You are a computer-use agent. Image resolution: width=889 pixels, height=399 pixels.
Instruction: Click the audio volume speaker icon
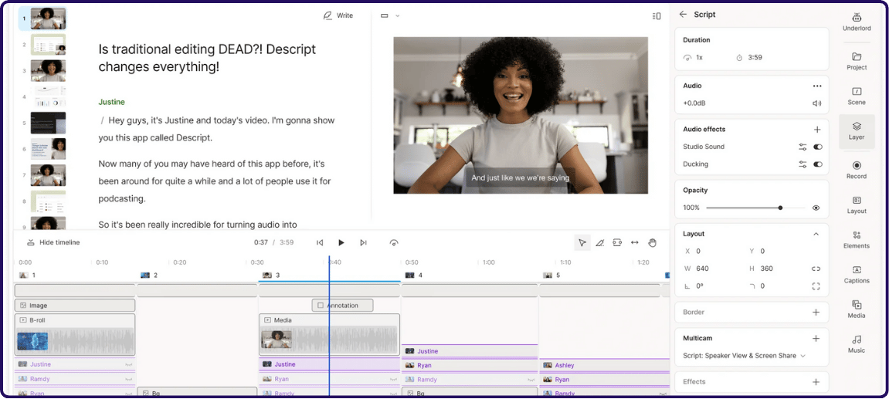pyautogui.click(x=816, y=103)
